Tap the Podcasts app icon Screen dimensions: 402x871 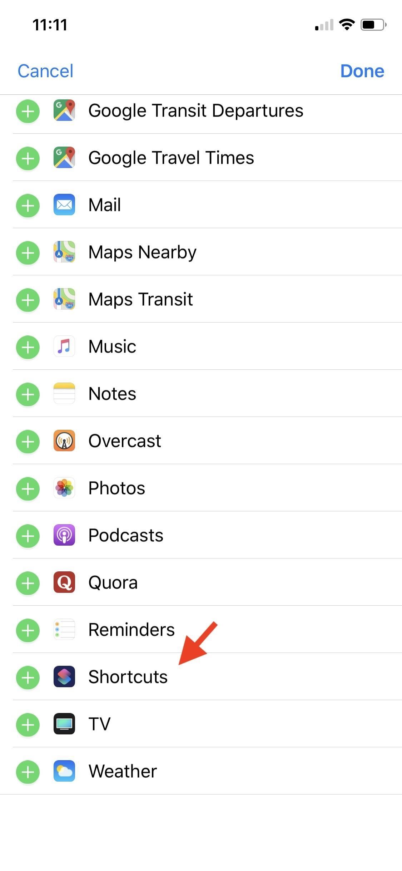tap(64, 535)
